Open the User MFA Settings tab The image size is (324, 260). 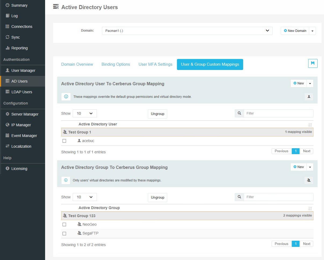click(155, 64)
